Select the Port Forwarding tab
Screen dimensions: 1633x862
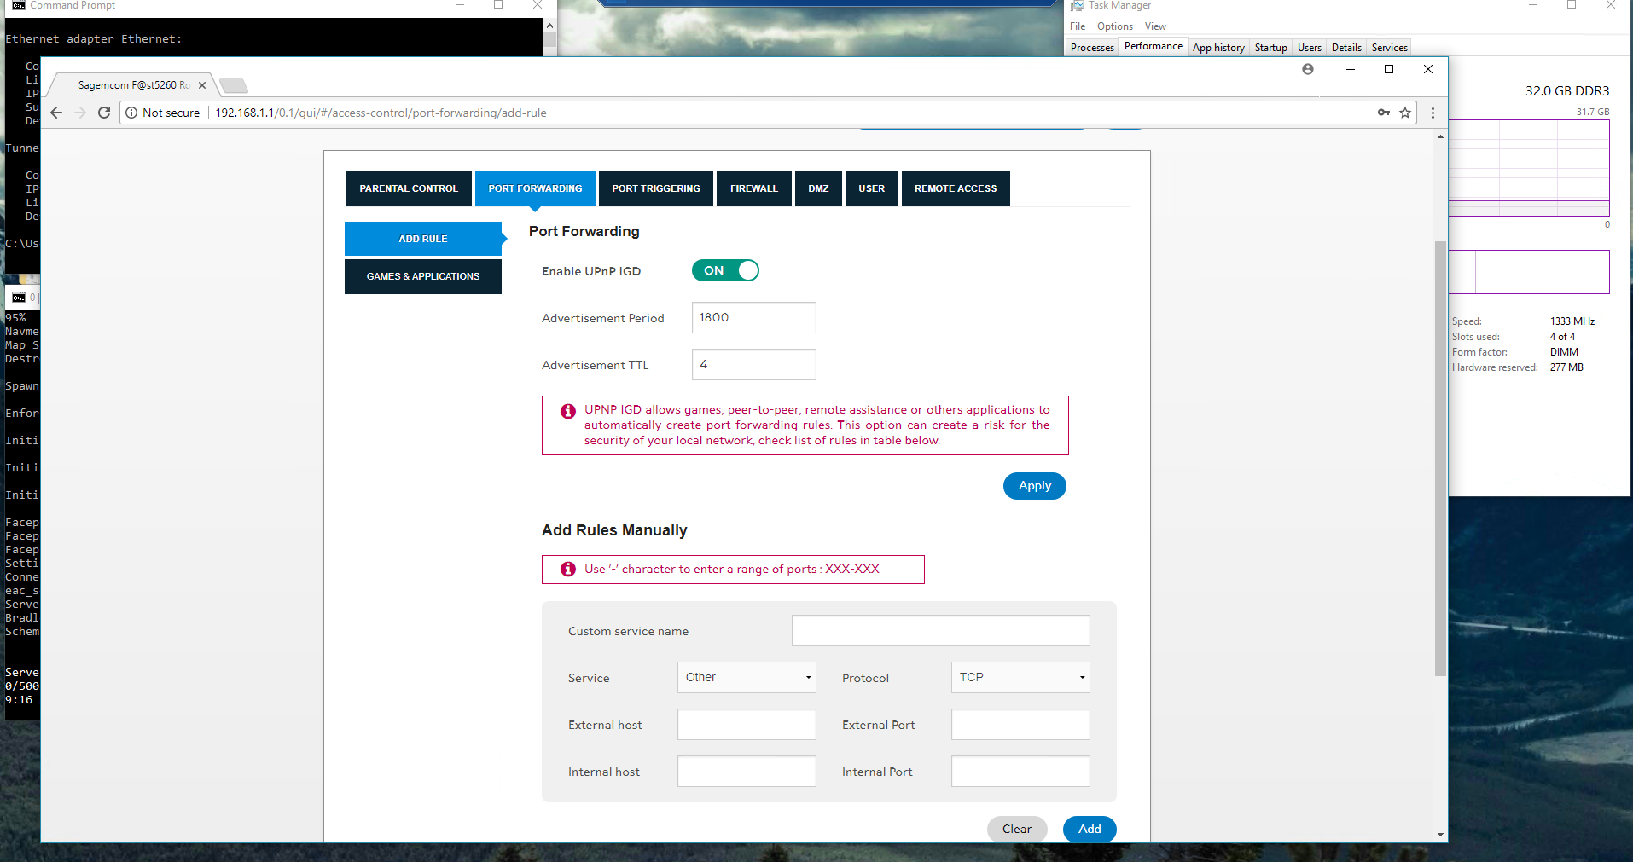coord(535,188)
